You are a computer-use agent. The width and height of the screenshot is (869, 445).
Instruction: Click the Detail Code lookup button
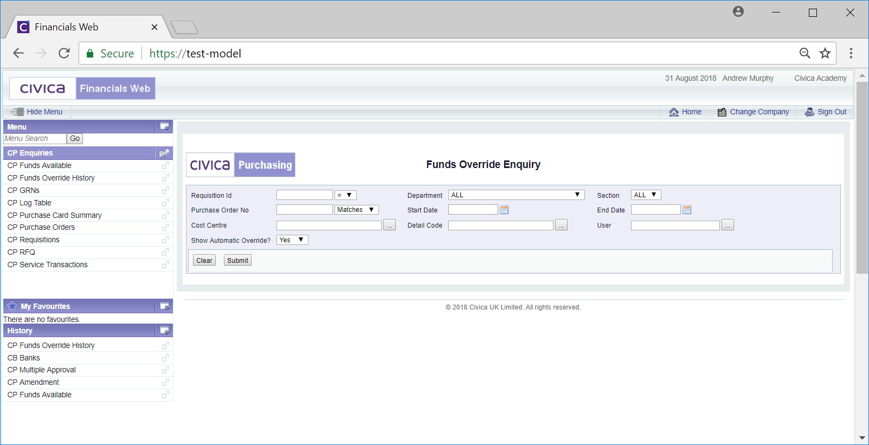561,225
